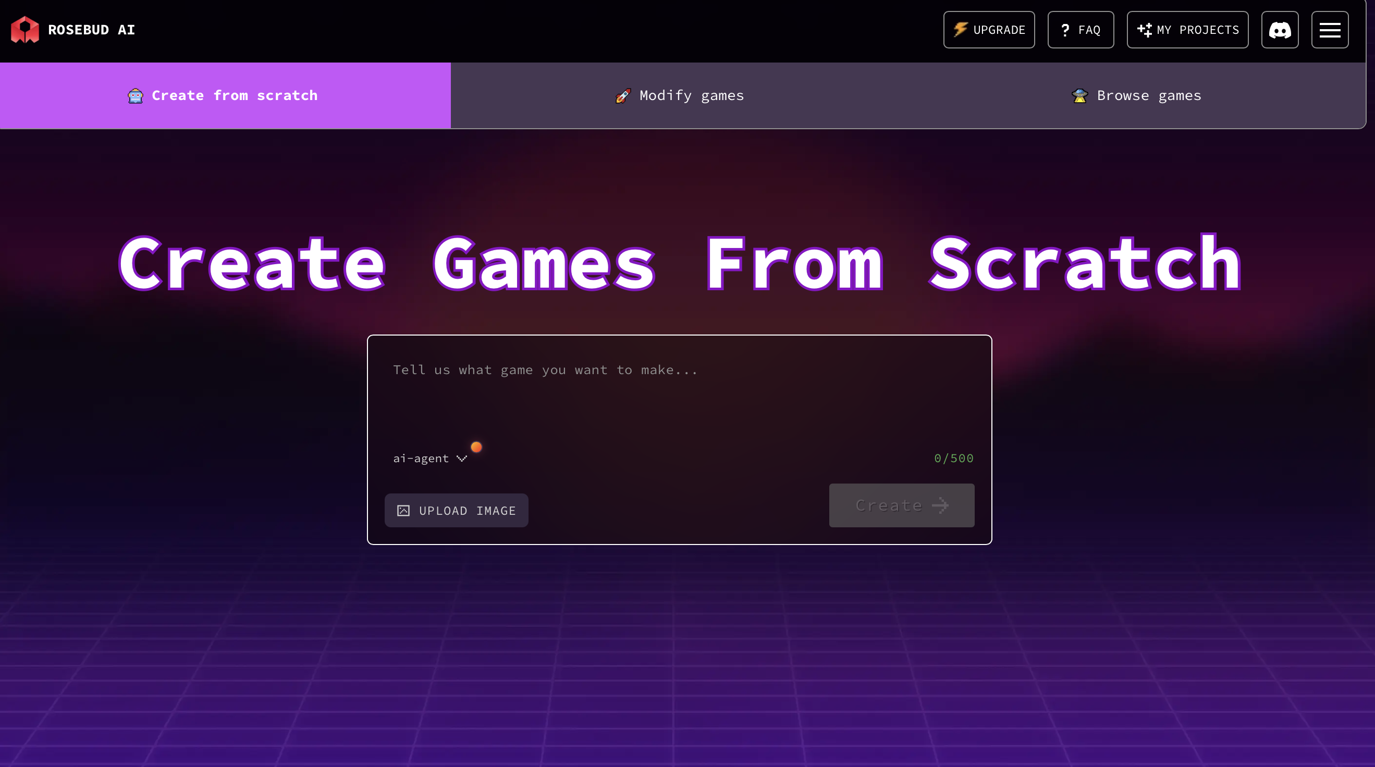Image resolution: width=1375 pixels, height=767 pixels.
Task: Open the Discord community icon
Action: tap(1280, 30)
